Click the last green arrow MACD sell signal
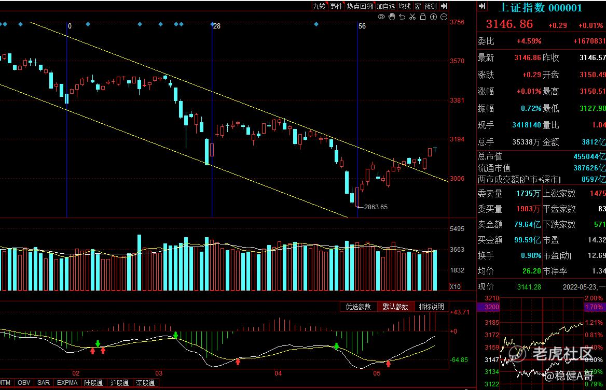This screenshot has width=606, height=390. click(336, 346)
